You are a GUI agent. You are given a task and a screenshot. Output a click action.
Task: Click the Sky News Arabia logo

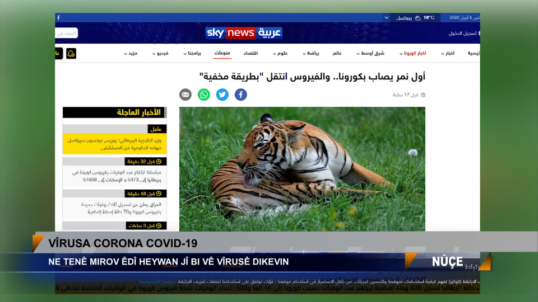(244, 33)
